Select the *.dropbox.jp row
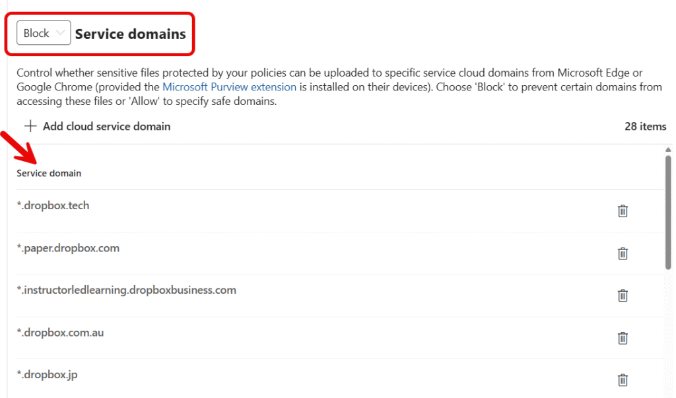676x398 pixels. pos(340,379)
